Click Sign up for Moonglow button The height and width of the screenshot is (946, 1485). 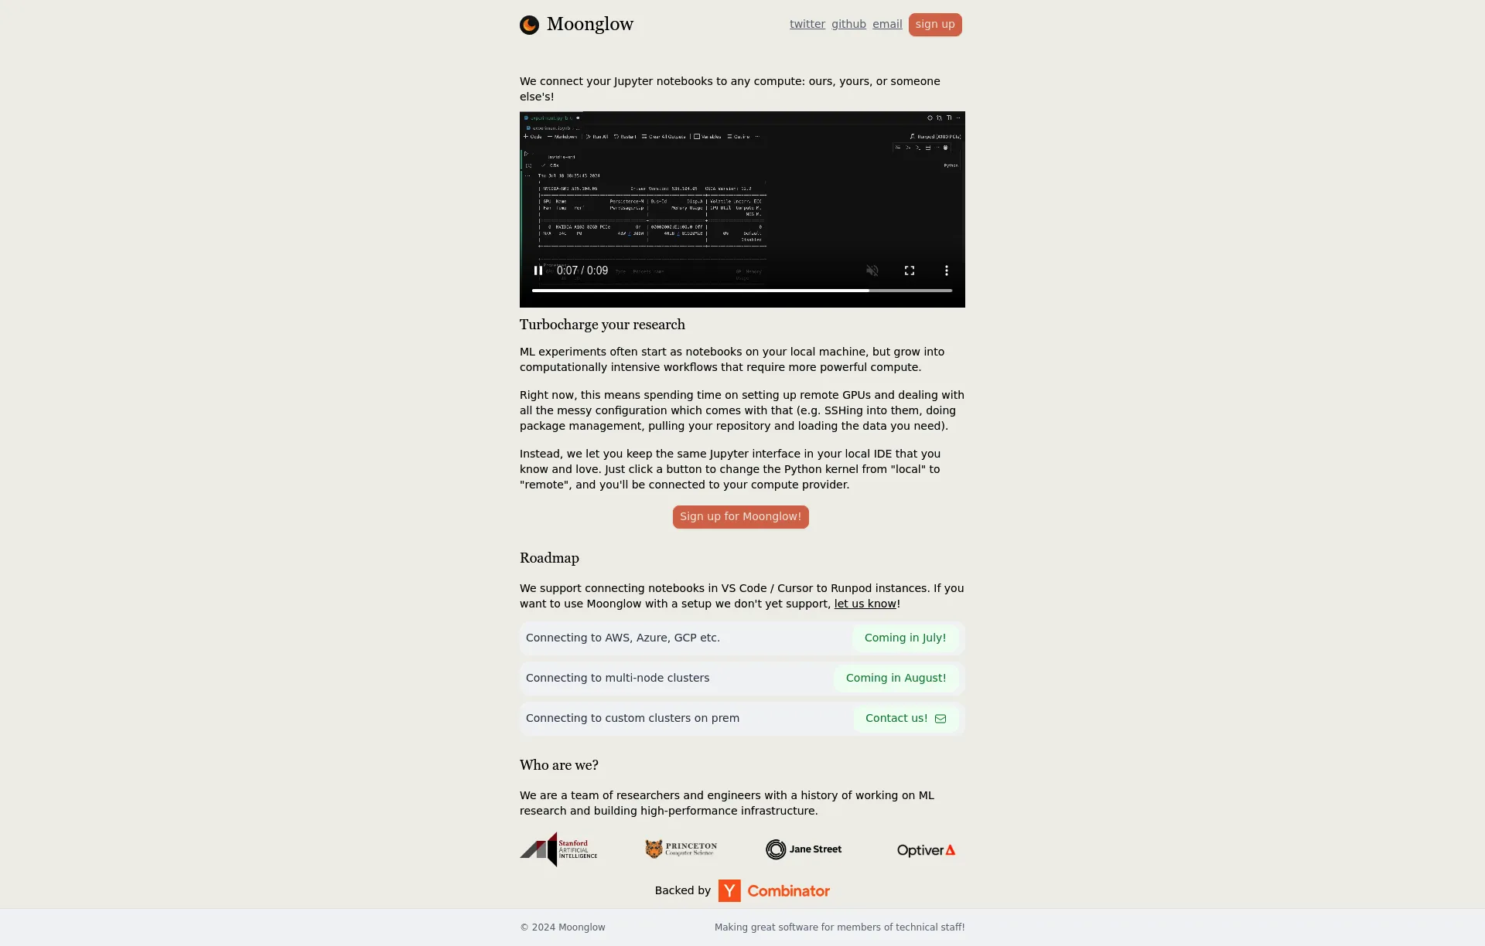click(740, 516)
